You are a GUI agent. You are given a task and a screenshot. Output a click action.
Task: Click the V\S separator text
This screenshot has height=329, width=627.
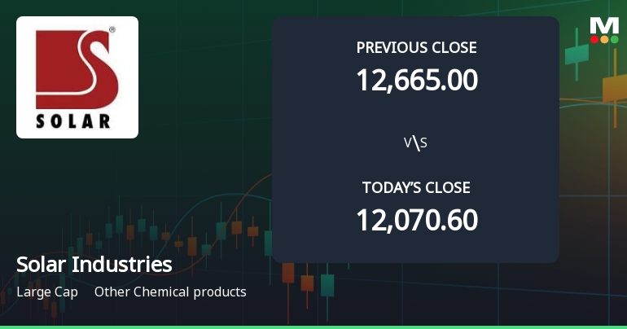pyautogui.click(x=415, y=143)
